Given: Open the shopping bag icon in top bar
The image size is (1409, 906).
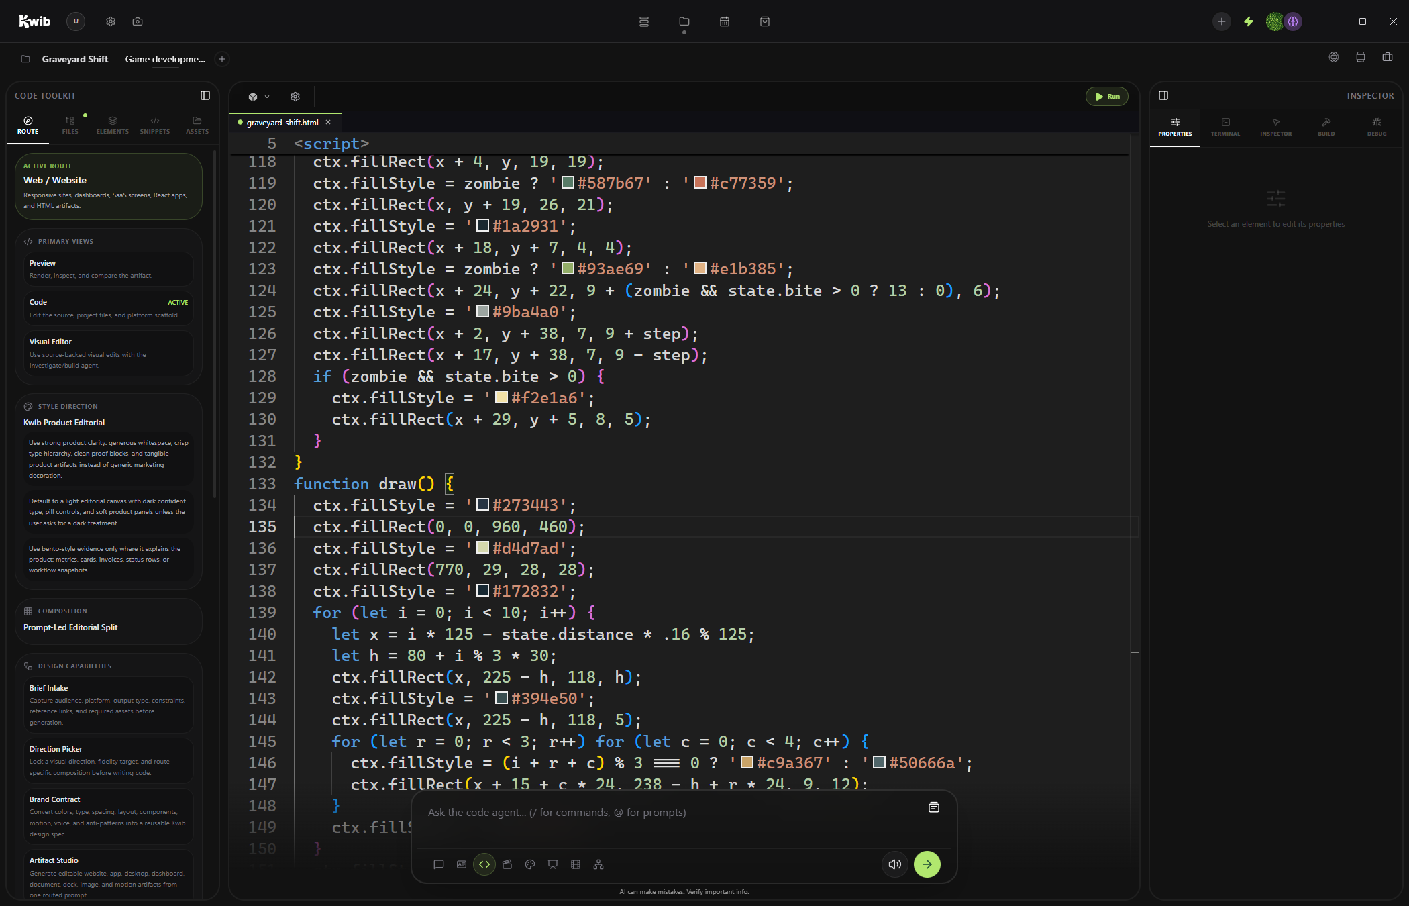Looking at the screenshot, I should (x=765, y=21).
